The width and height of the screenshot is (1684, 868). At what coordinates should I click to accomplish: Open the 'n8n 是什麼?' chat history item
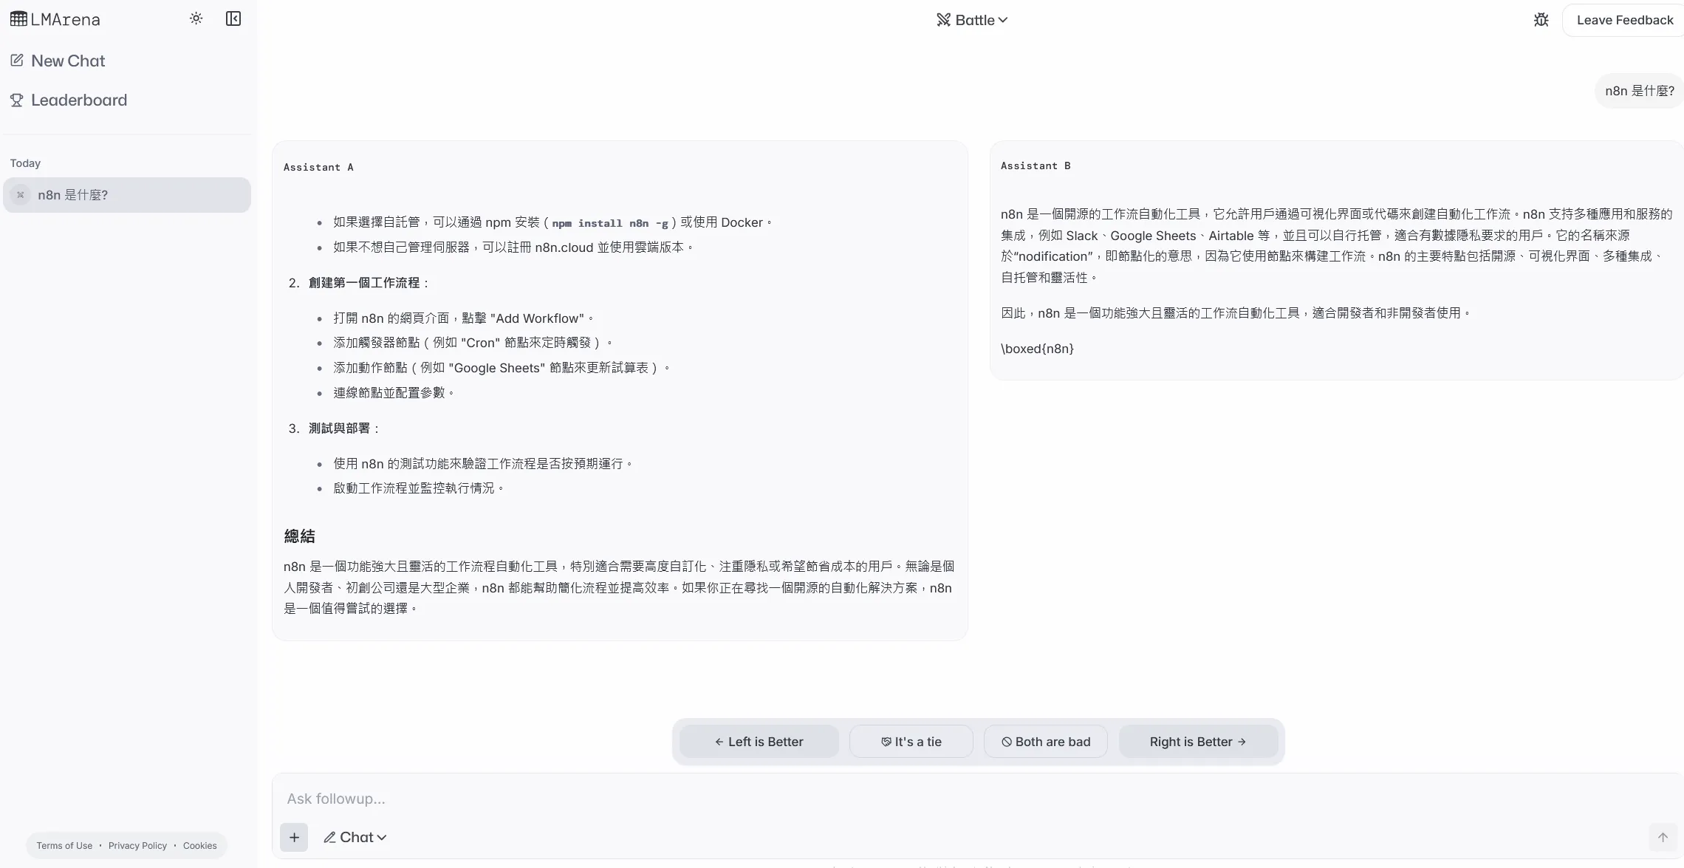(x=127, y=195)
